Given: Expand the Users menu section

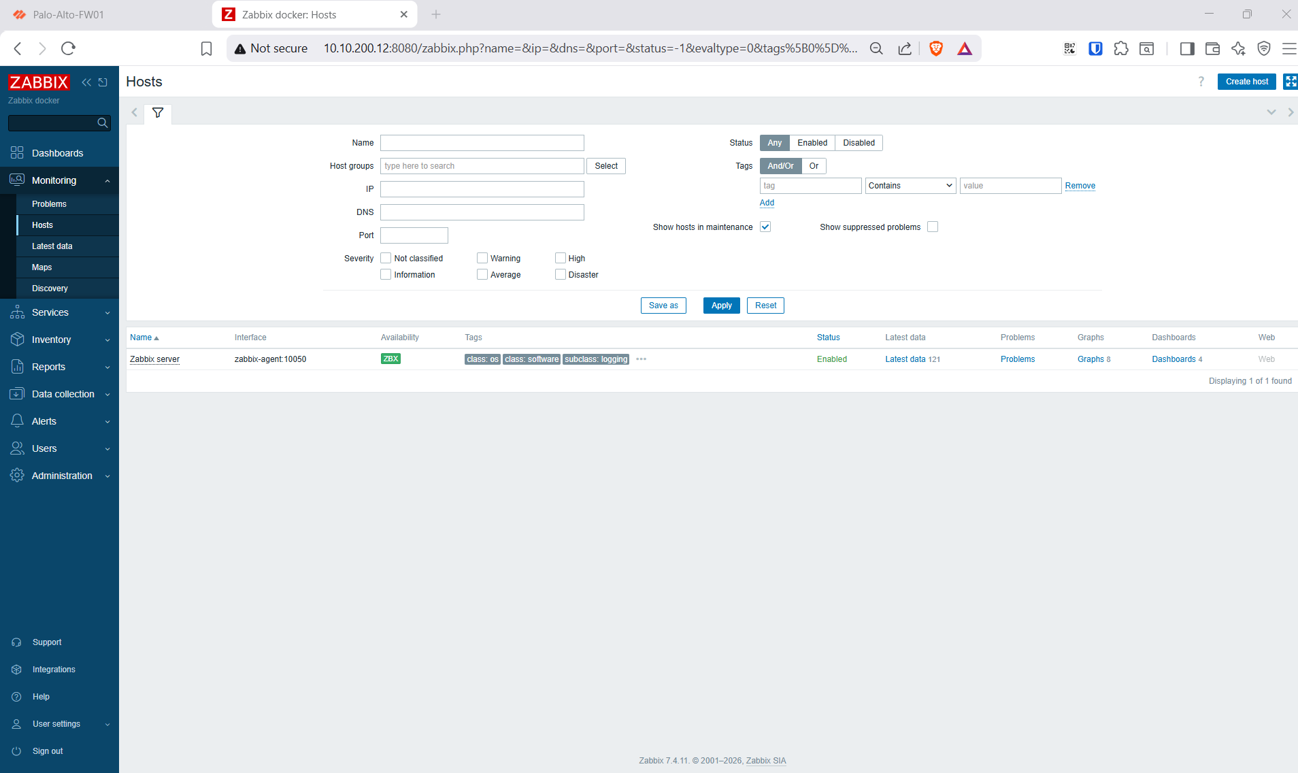Looking at the screenshot, I should click(x=59, y=448).
